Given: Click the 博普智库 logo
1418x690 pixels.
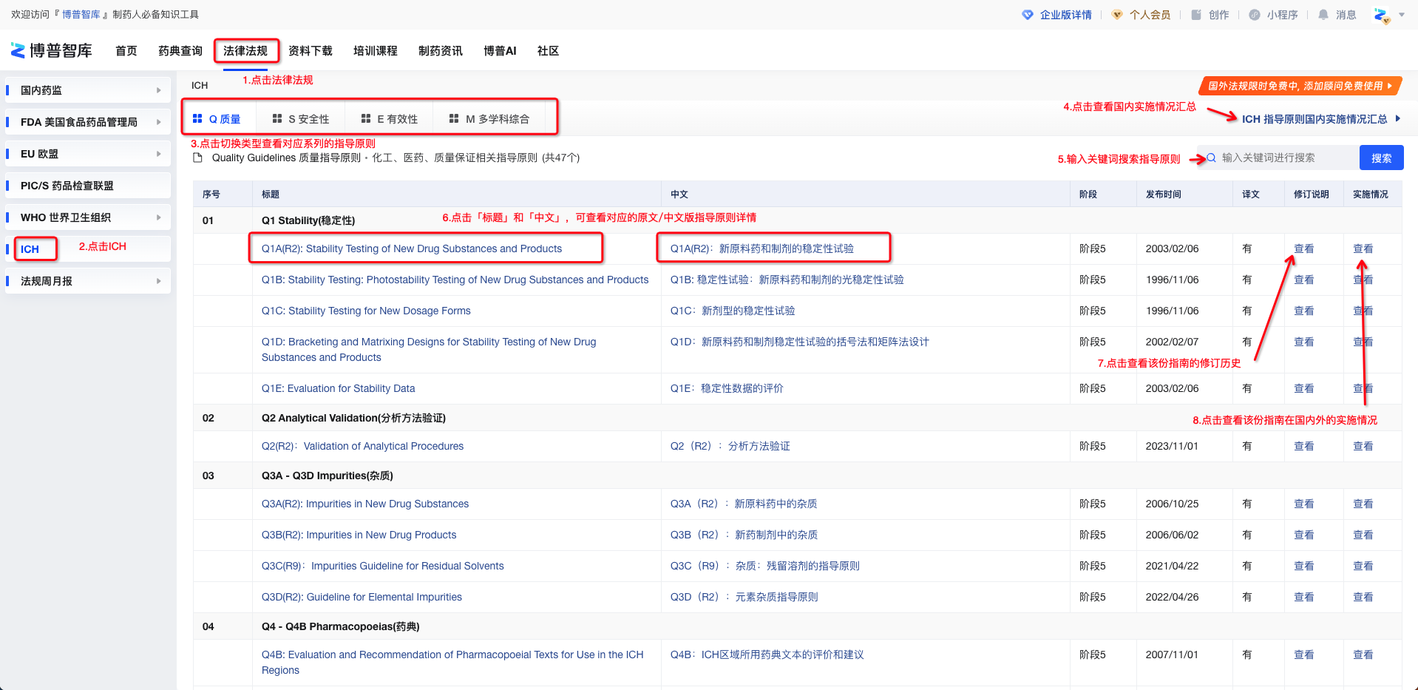Looking at the screenshot, I should click(x=51, y=50).
